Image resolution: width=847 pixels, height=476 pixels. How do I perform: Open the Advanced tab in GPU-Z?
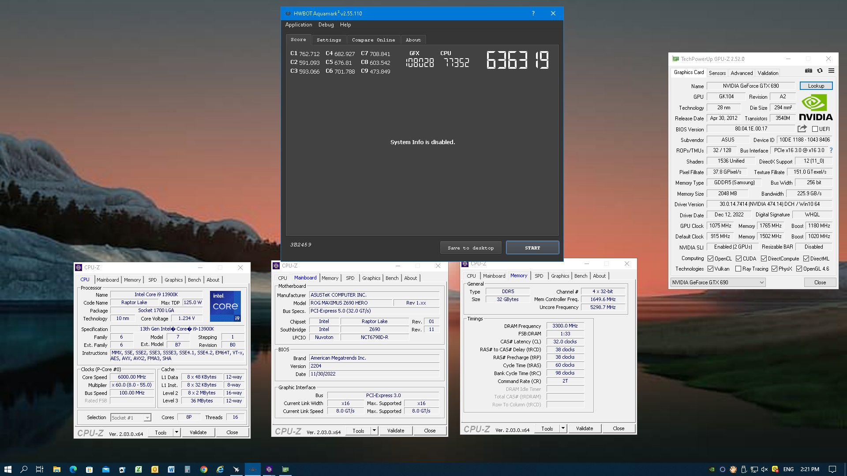[742, 73]
